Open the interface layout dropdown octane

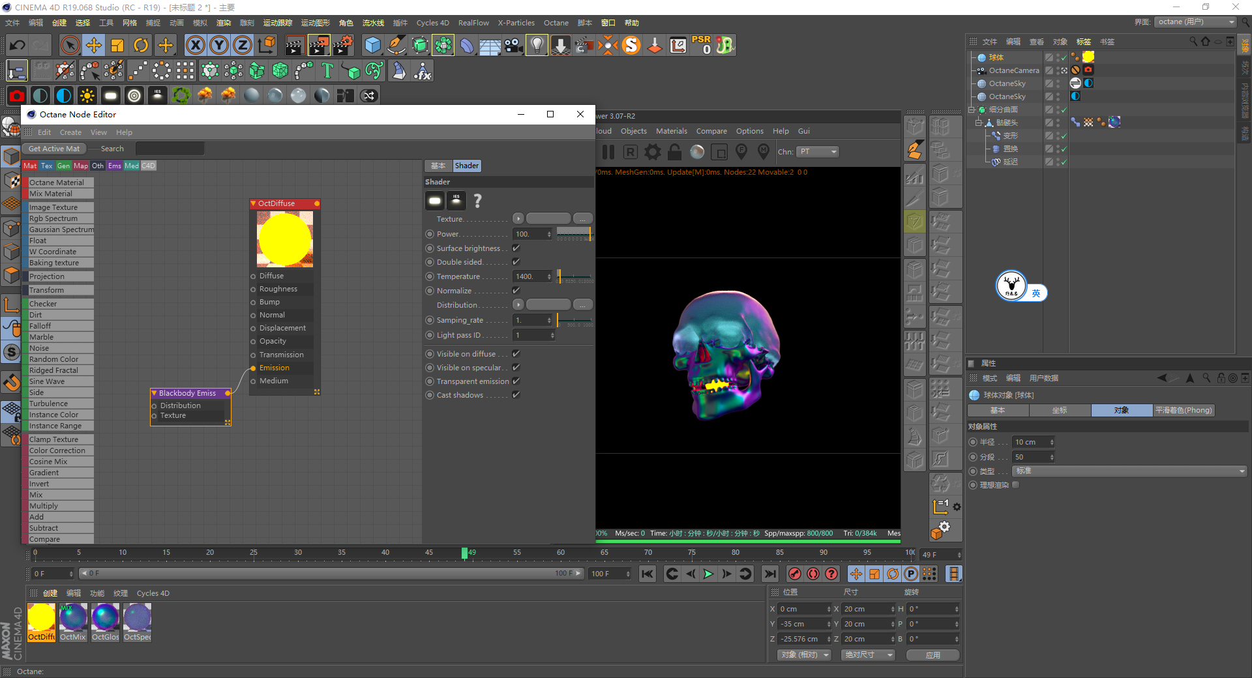point(1196,22)
